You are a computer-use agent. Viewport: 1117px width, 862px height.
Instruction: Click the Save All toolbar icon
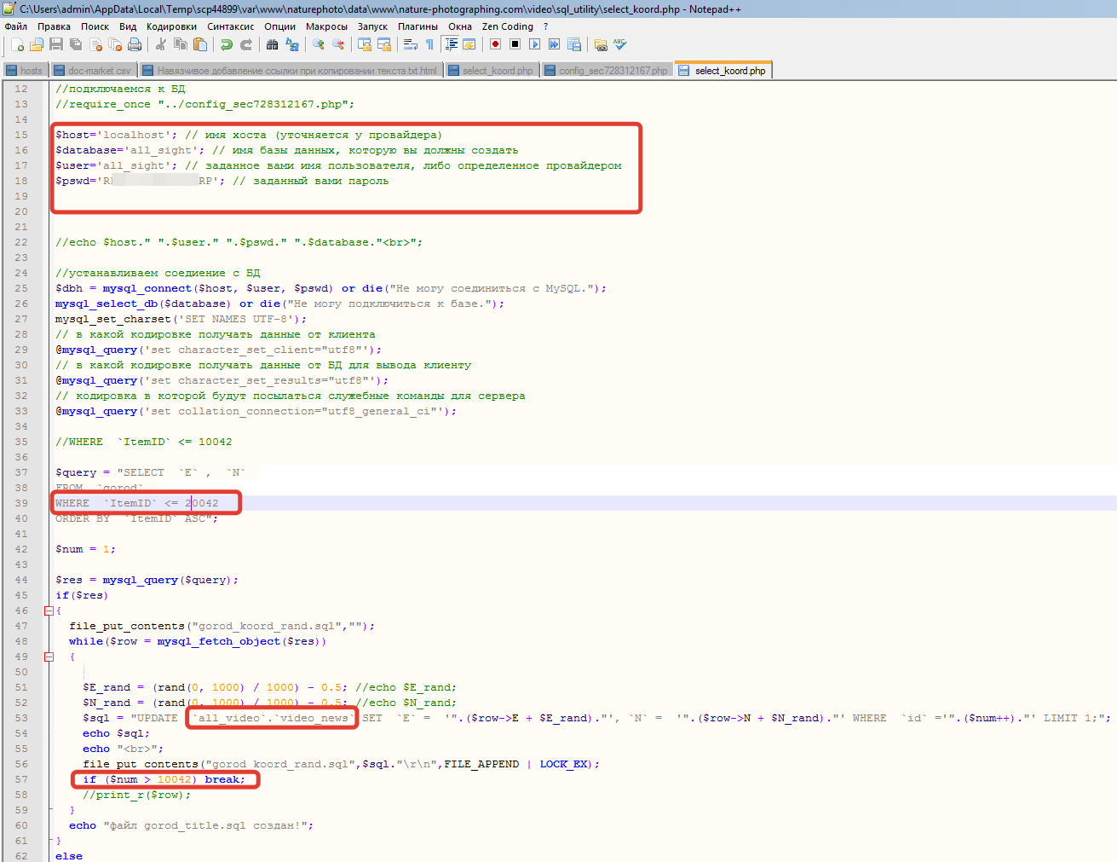[76, 44]
